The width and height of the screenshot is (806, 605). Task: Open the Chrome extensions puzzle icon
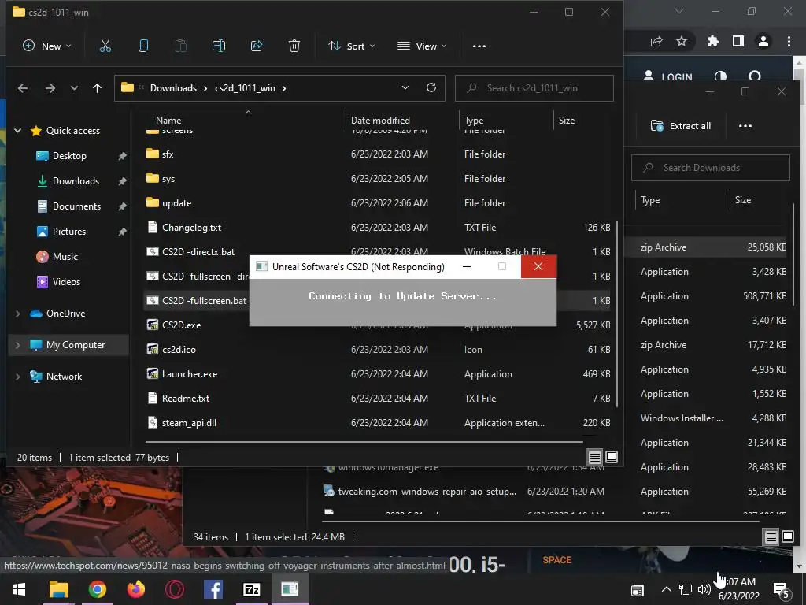click(x=712, y=41)
